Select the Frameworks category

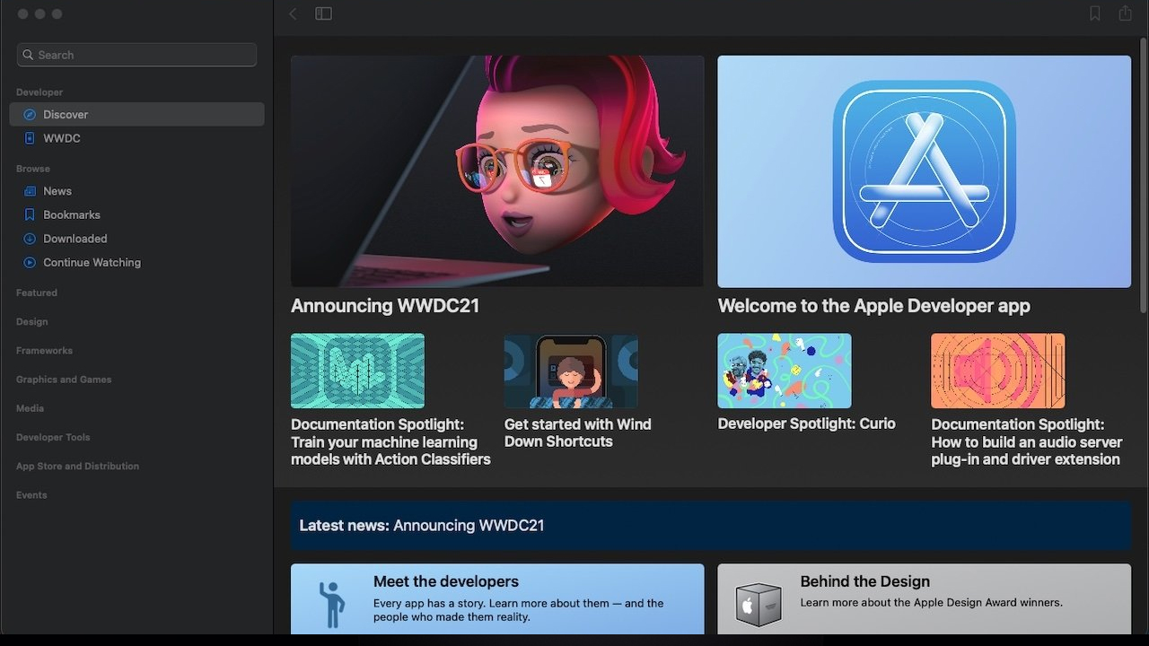click(44, 350)
